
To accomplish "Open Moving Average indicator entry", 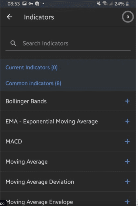I will (x=68, y=161).
